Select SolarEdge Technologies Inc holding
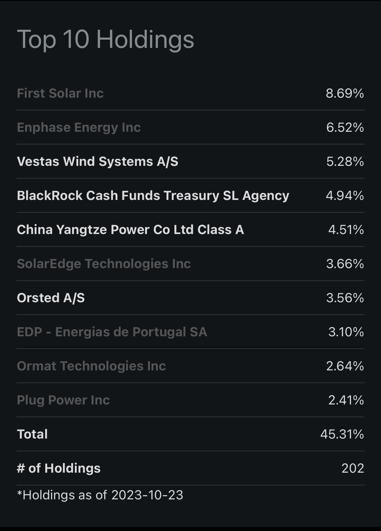381x531 pixels. pyautogui.click(x=104, y=264)
